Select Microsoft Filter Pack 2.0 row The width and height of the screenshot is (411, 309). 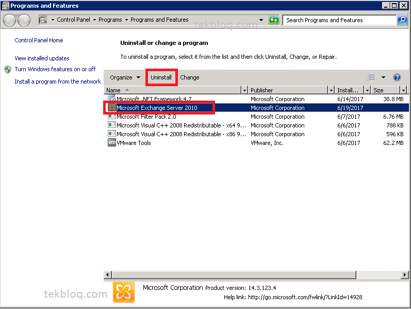(256, 117)
